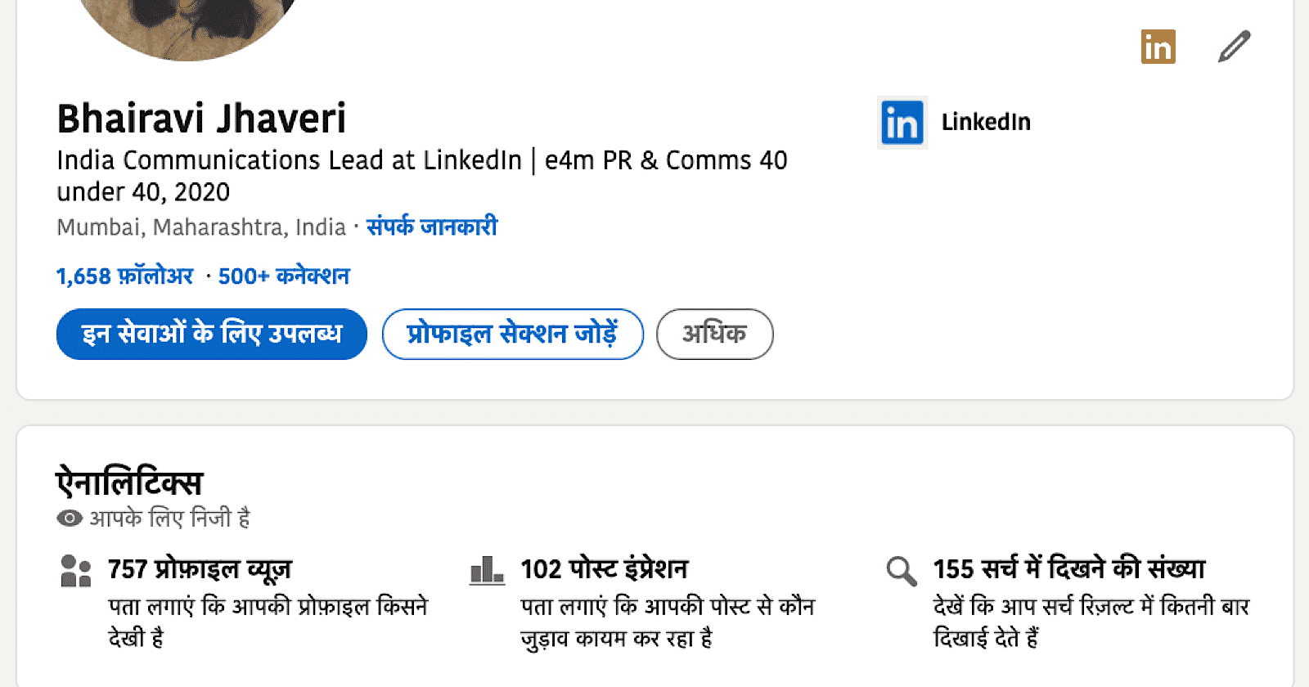Viewport: 1309px width, 687px height.
Task: Open 757 प्रोफ़ाइल व्यूज़ analytics
Action: [200, 569]
